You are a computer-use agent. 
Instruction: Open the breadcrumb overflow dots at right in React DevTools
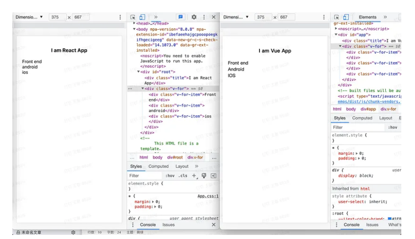pyautogui.click(x=214, y=158)
